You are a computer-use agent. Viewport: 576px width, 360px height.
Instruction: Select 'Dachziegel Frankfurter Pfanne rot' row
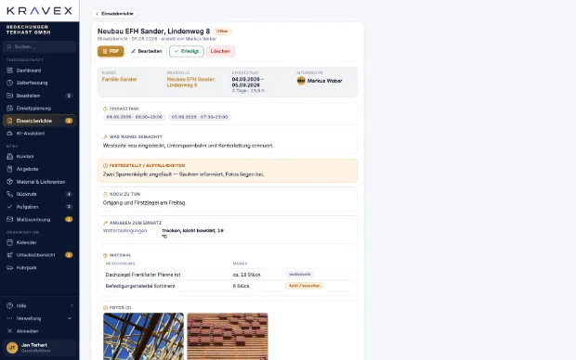click(228, 275)
